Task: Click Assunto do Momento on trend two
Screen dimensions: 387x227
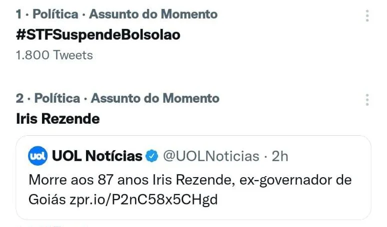Action: click(155, 98)
